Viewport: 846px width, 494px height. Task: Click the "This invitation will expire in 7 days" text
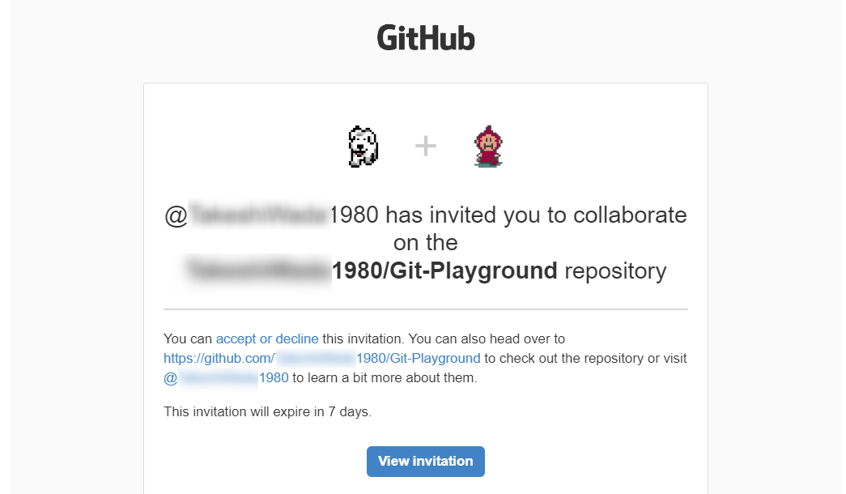[x=267, y=411]
